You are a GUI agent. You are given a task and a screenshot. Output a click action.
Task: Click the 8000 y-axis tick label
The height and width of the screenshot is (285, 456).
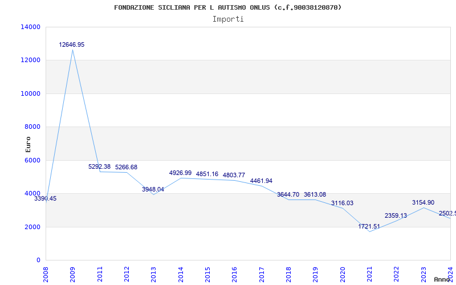(x=32, y=127)
